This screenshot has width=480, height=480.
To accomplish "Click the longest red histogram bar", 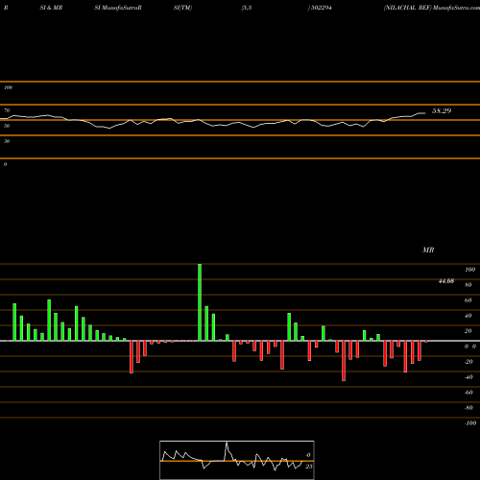I will pyautogui.click(x=344, y=361).
